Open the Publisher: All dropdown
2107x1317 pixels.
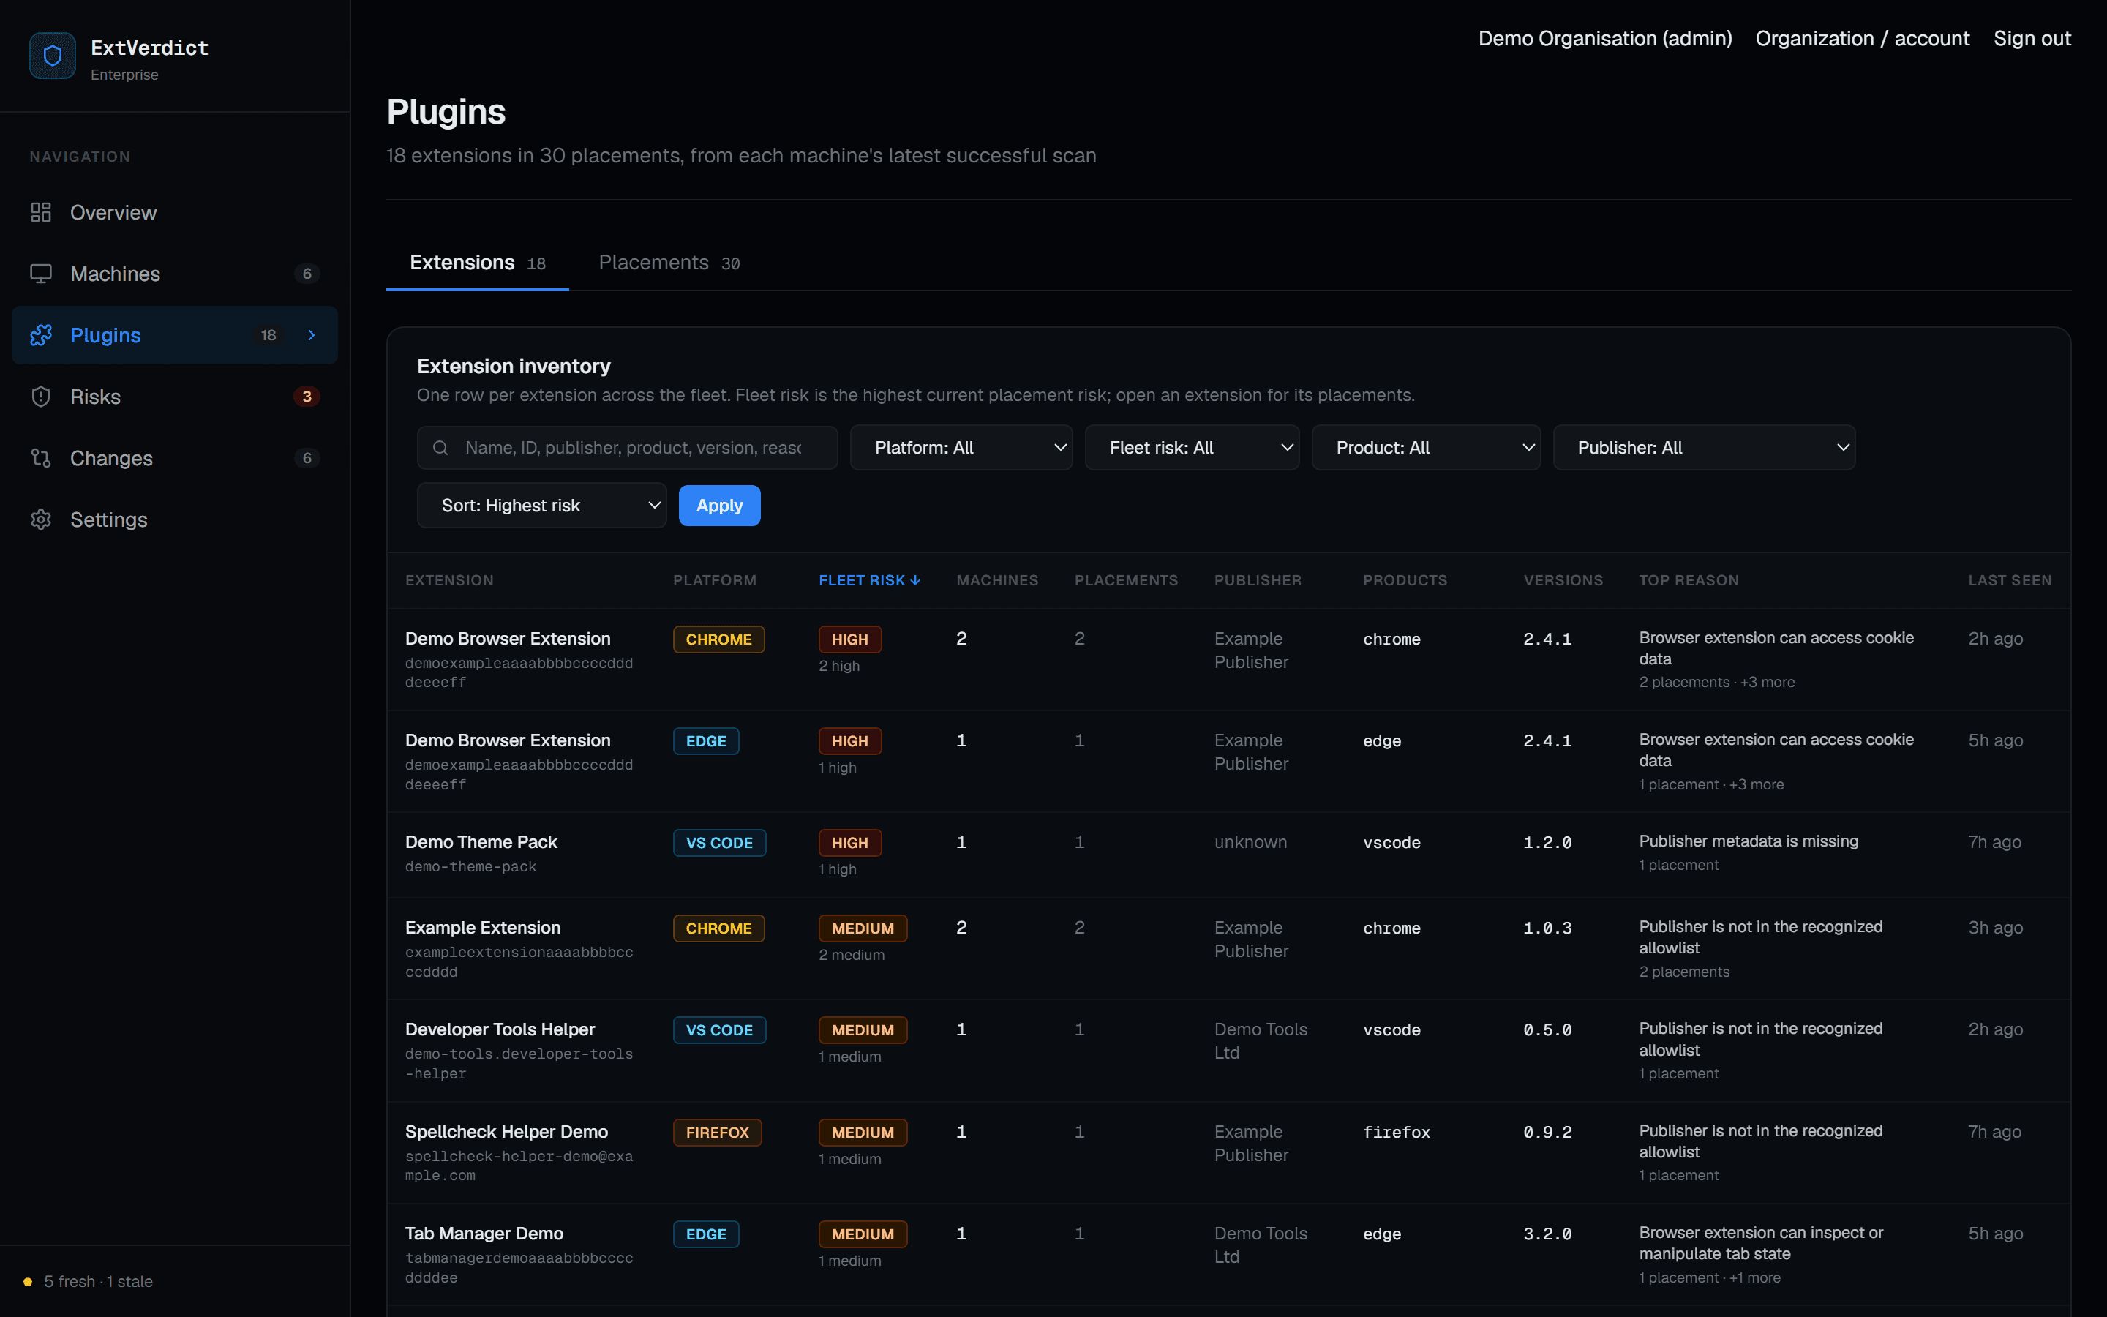point(1704,448)
